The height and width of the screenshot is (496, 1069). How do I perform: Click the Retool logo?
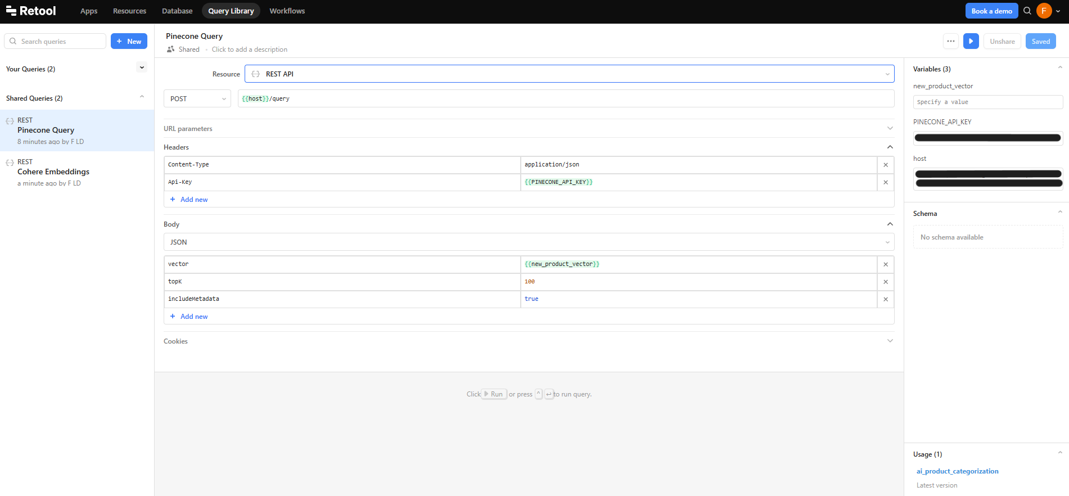click(x=31, y=11)
